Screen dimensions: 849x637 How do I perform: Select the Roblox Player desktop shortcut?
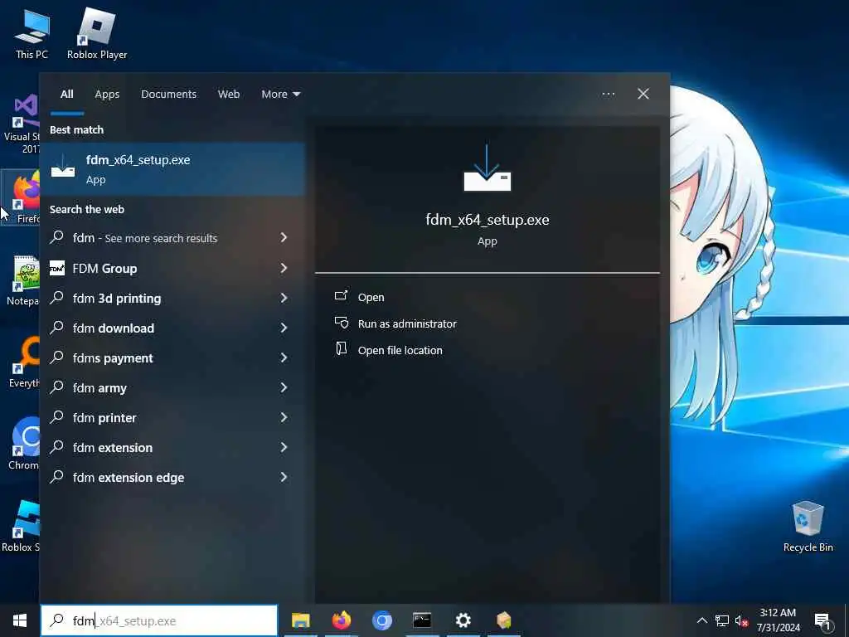point(97,33)
